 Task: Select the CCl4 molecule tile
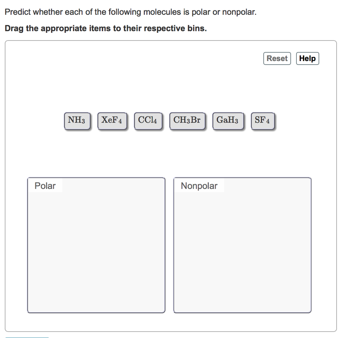(148, 121)
